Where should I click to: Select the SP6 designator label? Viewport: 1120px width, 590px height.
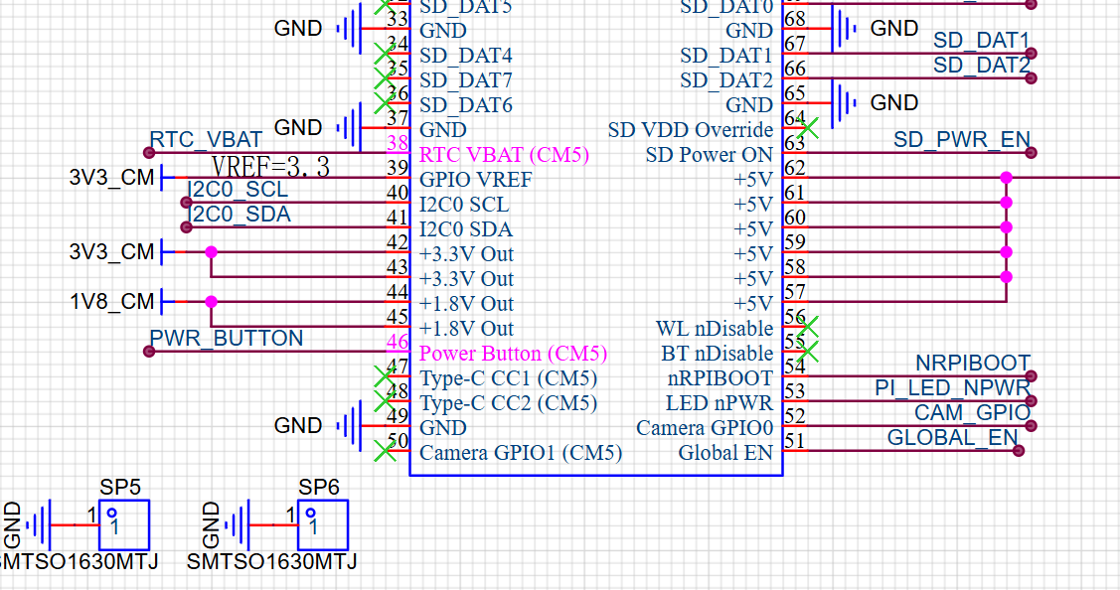tap(319, 487)
